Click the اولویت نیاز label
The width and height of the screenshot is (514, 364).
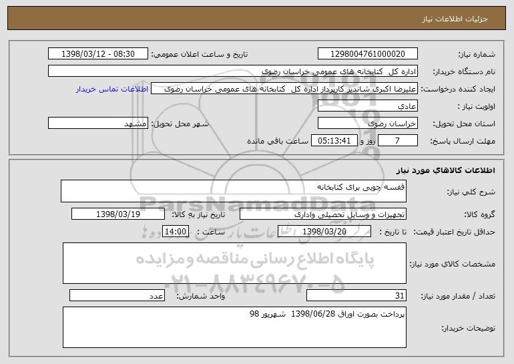[477, 106]
